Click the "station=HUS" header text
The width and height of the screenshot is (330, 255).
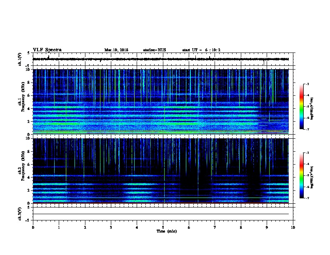155,50
